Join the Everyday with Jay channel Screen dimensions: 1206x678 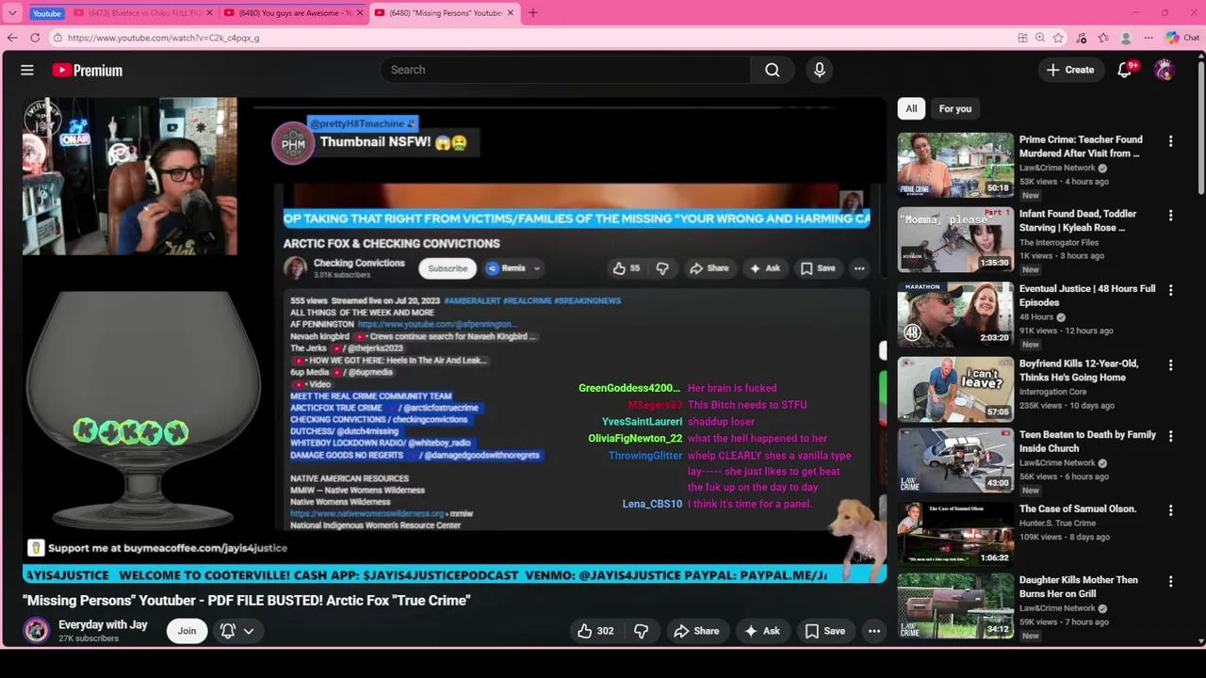click(x=187, y=631)
